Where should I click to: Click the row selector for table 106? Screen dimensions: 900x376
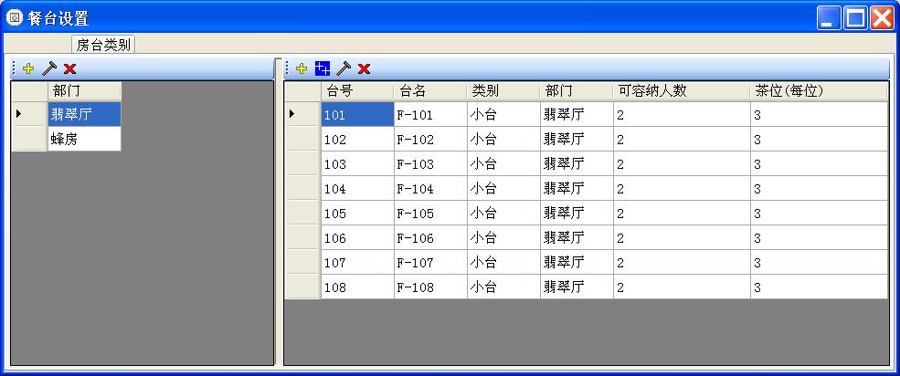[302, 237]
